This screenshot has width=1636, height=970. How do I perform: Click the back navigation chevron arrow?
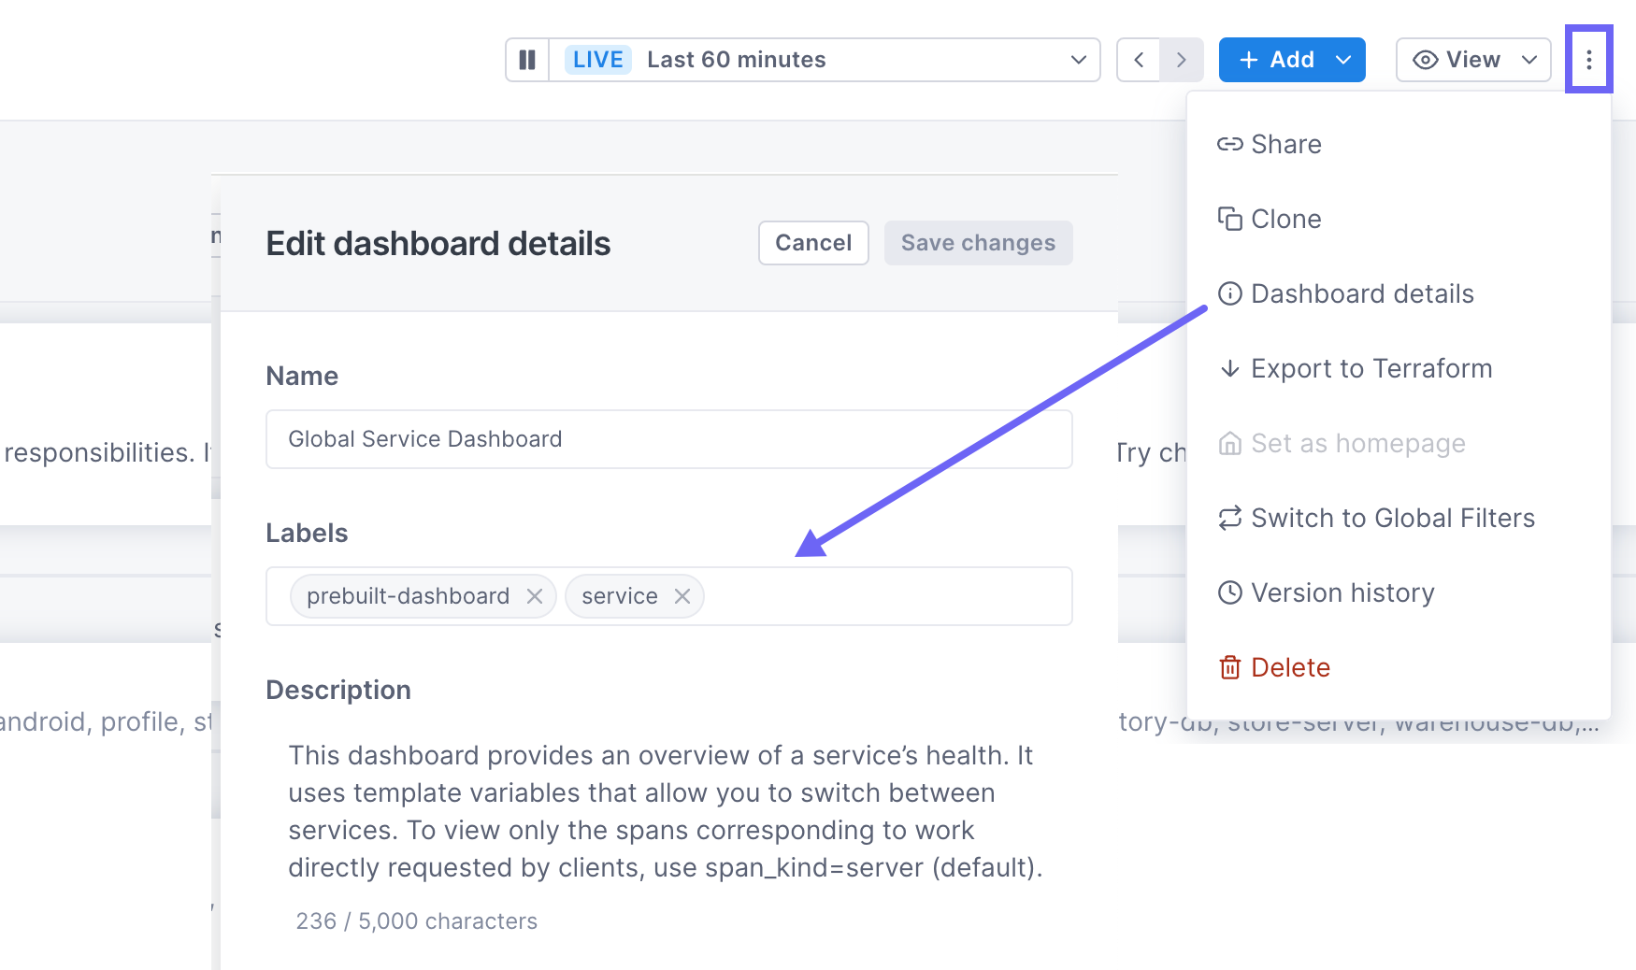point(1139,59)
